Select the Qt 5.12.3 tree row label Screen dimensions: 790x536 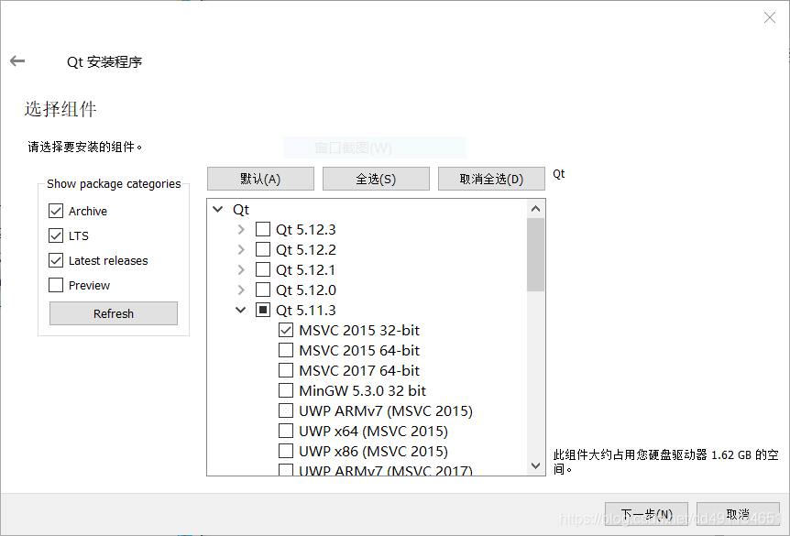tap(306, 230)
